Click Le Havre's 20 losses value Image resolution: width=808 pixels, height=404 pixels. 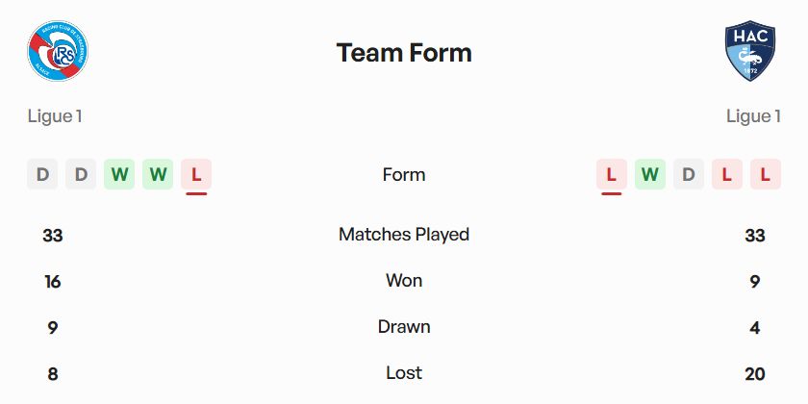point(755,374)
